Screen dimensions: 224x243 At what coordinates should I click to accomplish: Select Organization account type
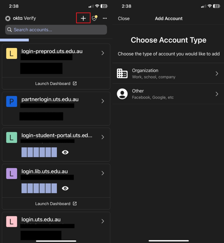point(168,73)
